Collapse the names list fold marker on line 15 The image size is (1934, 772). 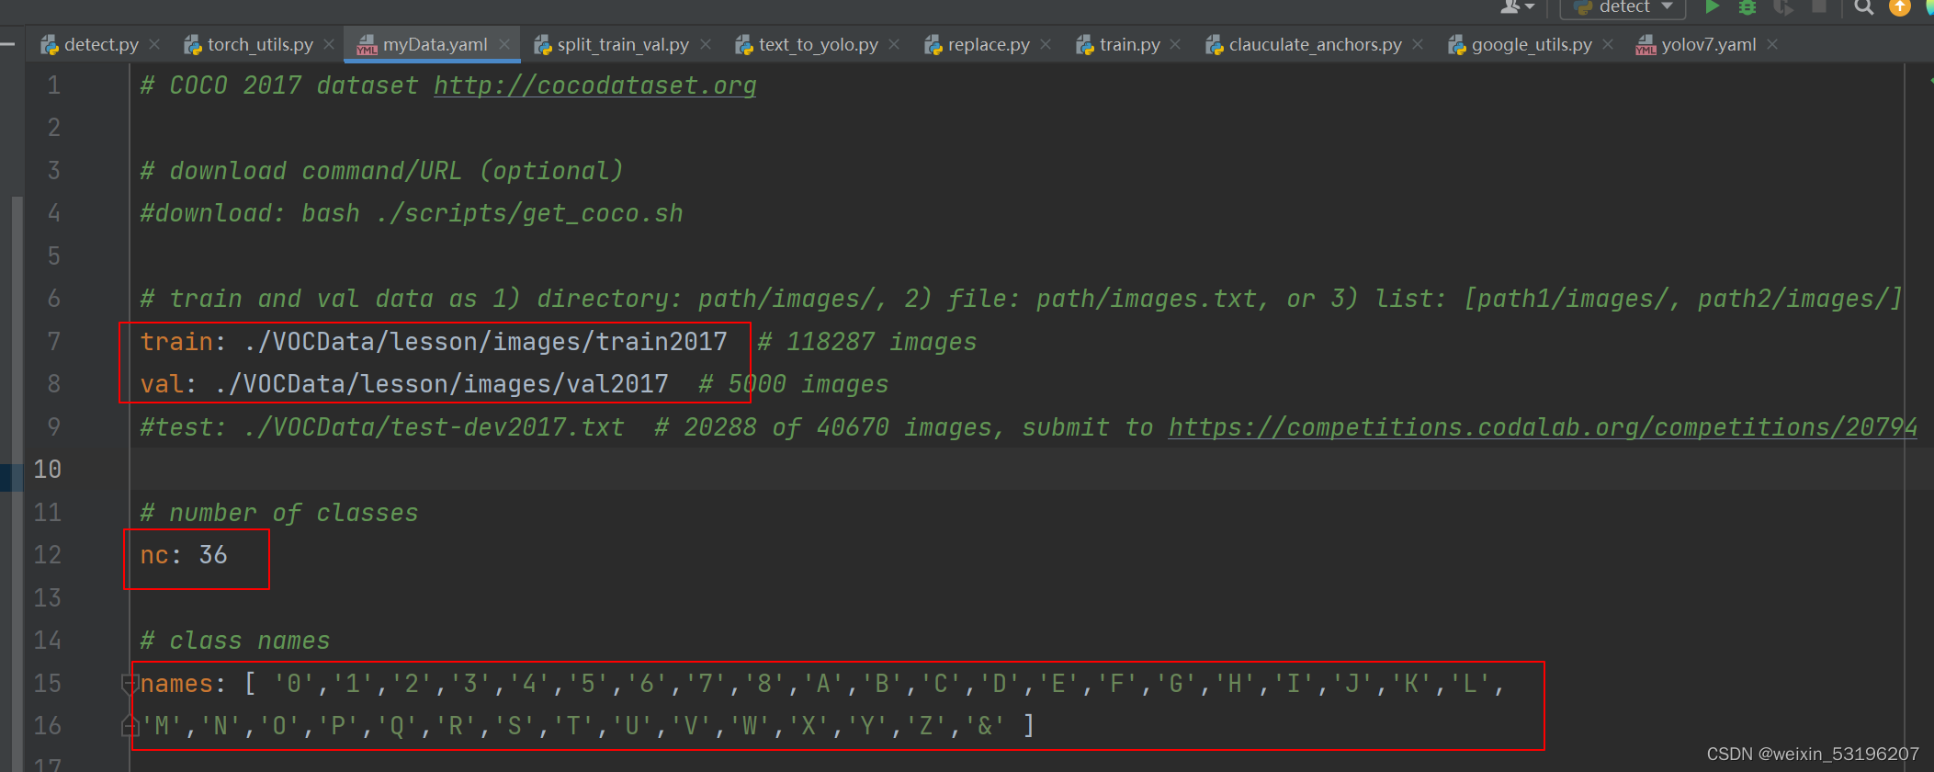click(130, 683)
